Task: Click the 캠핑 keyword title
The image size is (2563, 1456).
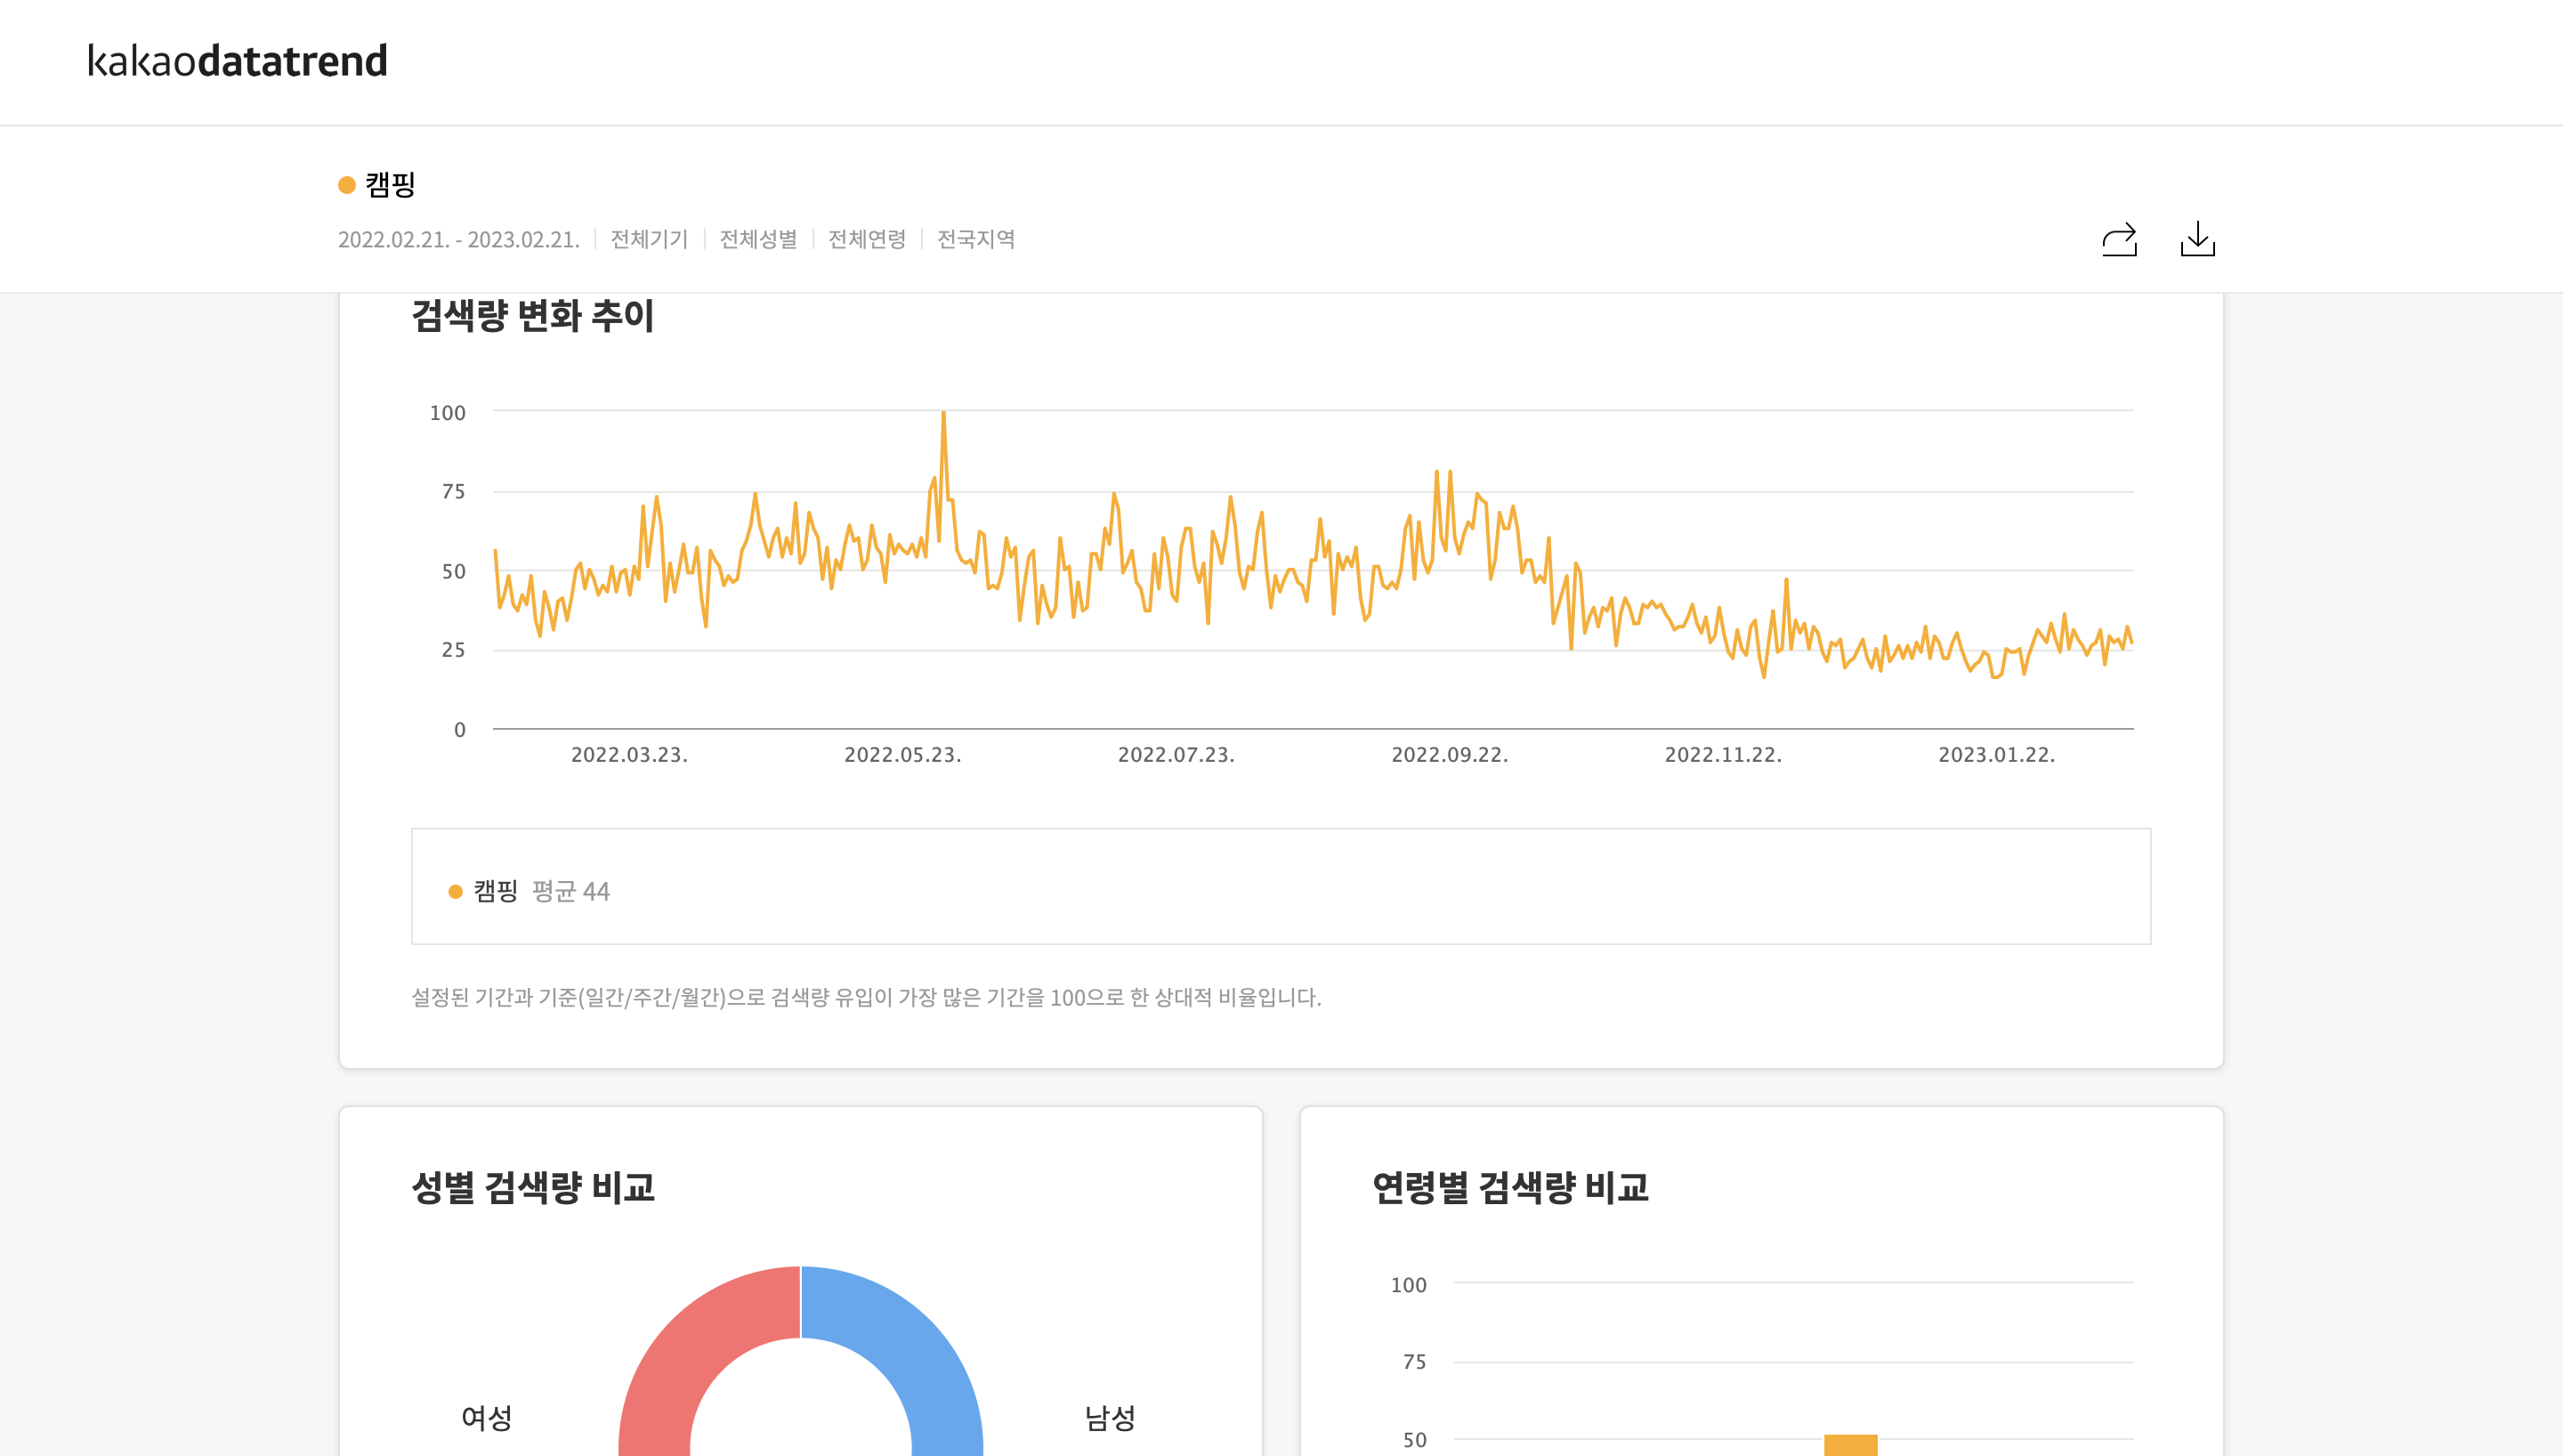Action: (x=390, y=184)
